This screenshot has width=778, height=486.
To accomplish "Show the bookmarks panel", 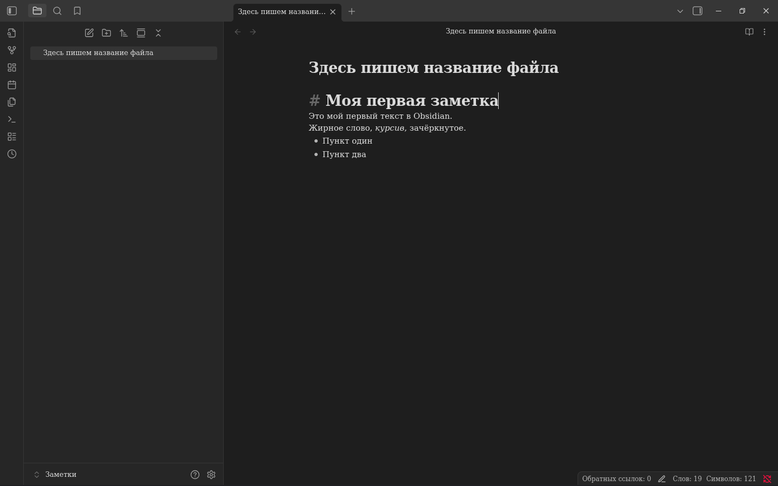I will 77,11.
